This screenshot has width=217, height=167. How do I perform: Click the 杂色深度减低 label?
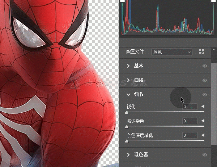coord(140,135)
